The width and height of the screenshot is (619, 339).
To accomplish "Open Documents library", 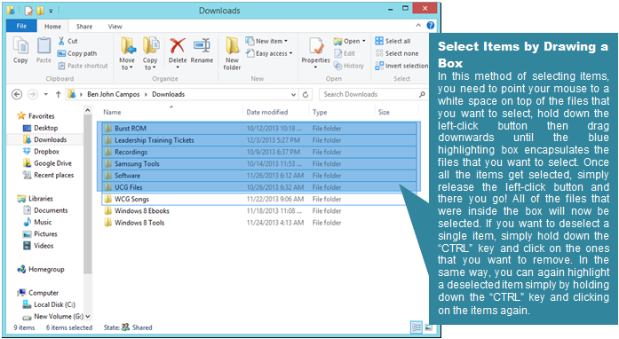I will pos(51,210).
